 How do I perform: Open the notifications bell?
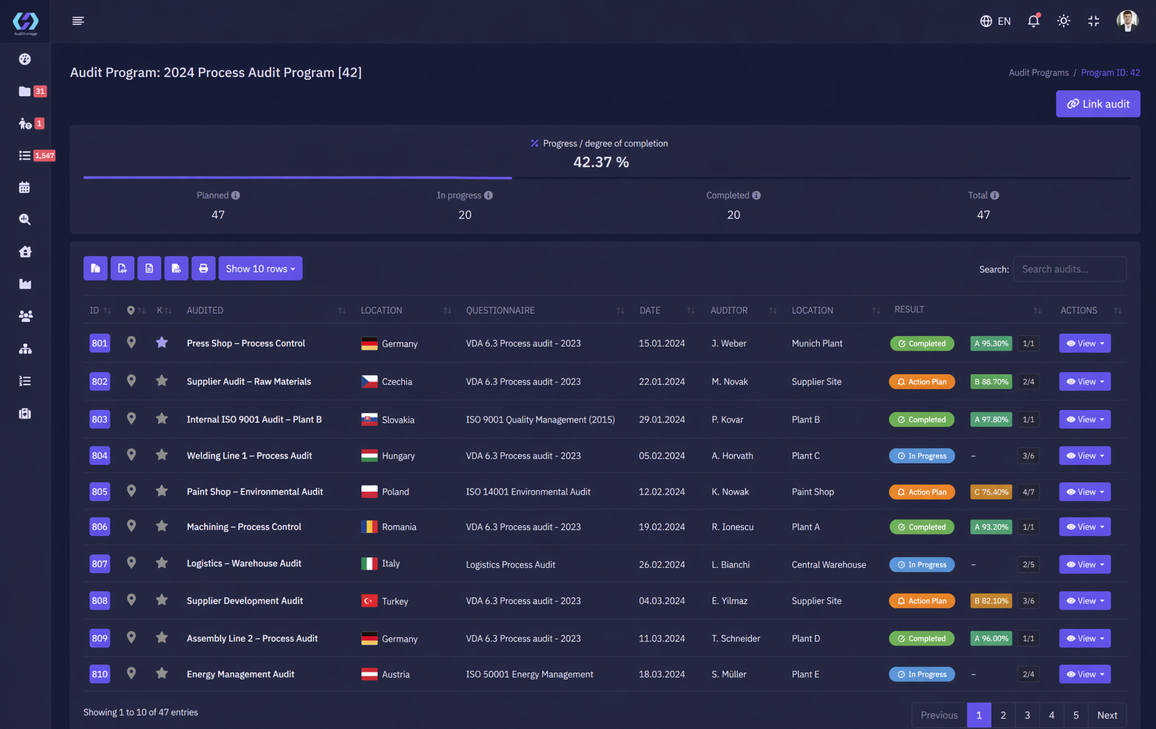(1033, 21)
